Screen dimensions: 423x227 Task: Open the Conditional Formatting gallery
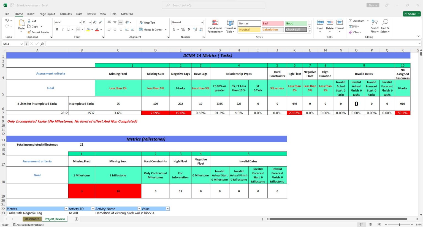pyautogui.click(x=215, y=26)
